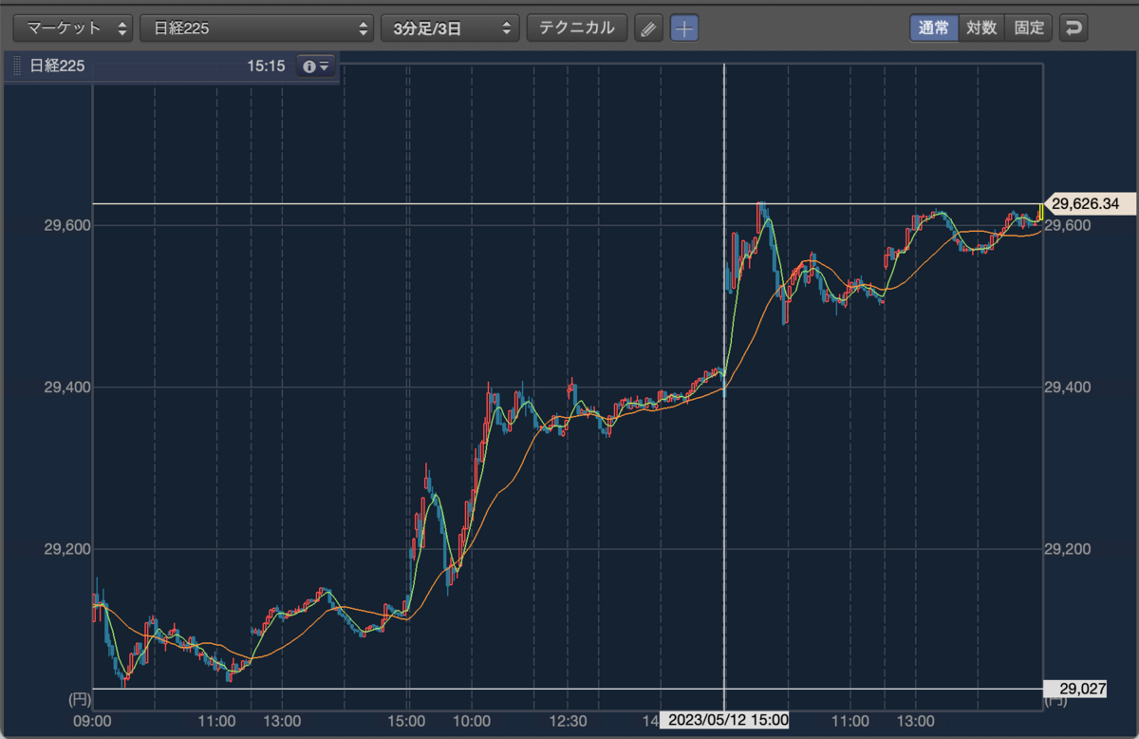Expand the 日経225 symbol selector
Viewport: 1139px width, 739px height.
(256, 28)
